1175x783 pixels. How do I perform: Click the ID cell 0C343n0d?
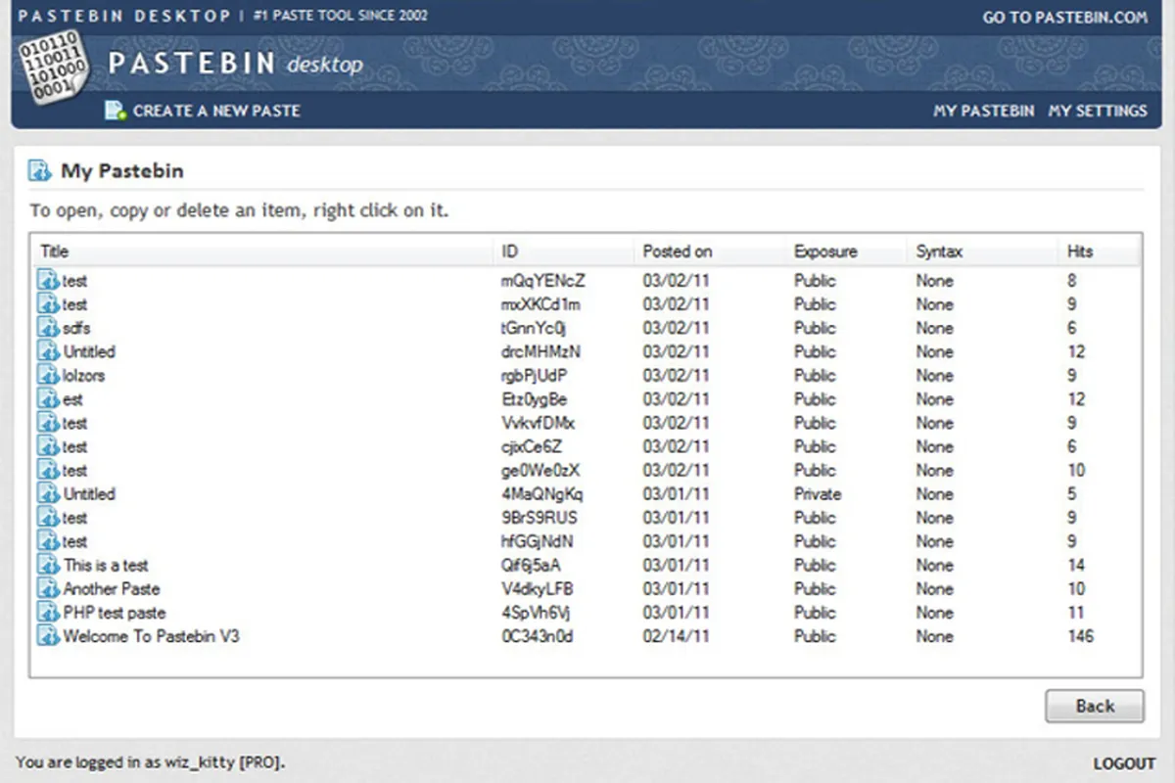click(537, 636)
